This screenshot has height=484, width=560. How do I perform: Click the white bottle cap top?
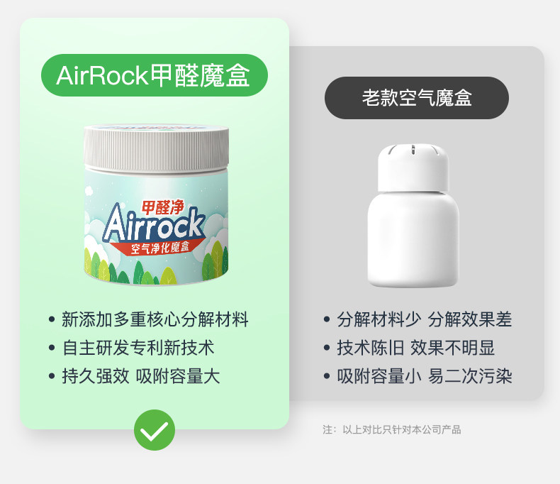[413, 167]
